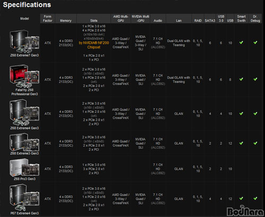Open the Z68 Extreme4 Gen3 model name
The height and width of the screenshot is (217, 265).
24,128
